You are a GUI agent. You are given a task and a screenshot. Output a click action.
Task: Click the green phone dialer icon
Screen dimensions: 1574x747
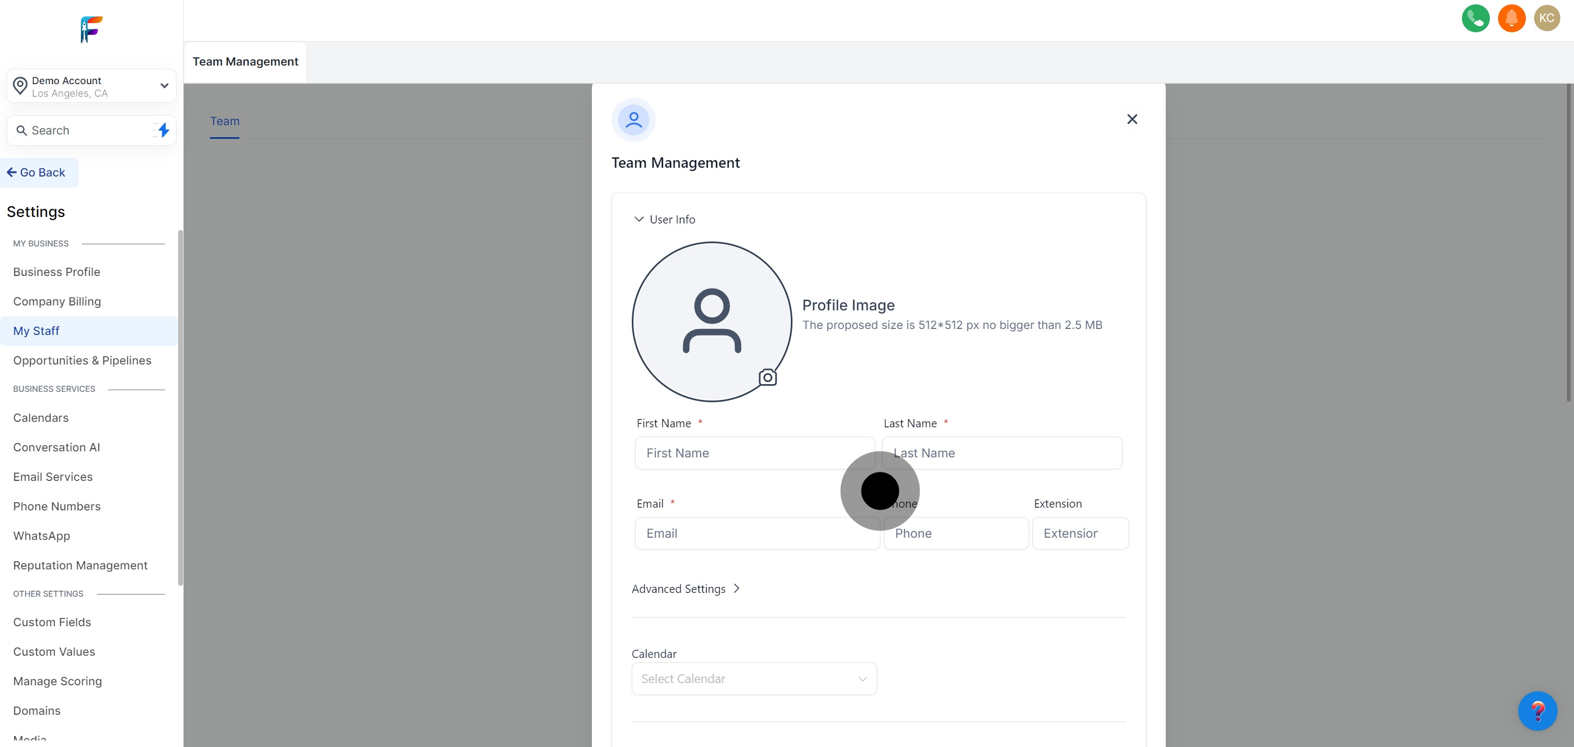click(1475, 19)
